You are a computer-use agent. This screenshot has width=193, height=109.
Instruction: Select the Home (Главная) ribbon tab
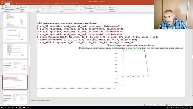point(7,4)
